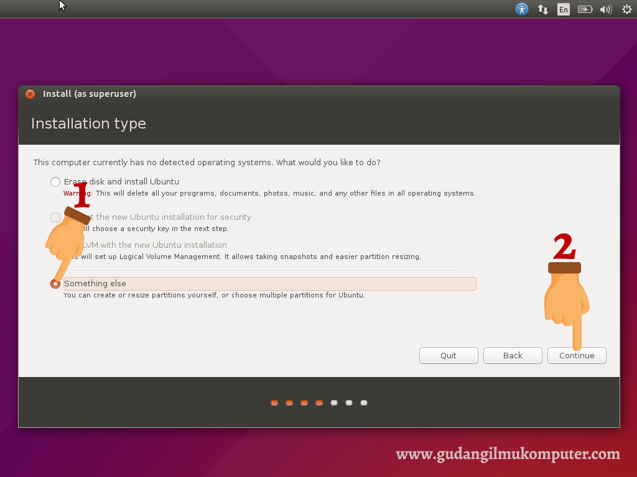Click the Back button
Image resolution: width=637 pixels, height=477 pixels.
click(x=513, y=355)
